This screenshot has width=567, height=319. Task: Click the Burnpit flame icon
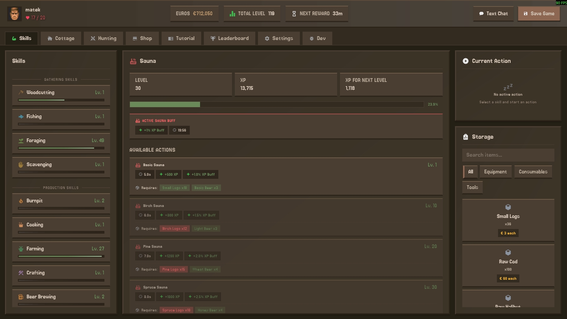point(21,201)
